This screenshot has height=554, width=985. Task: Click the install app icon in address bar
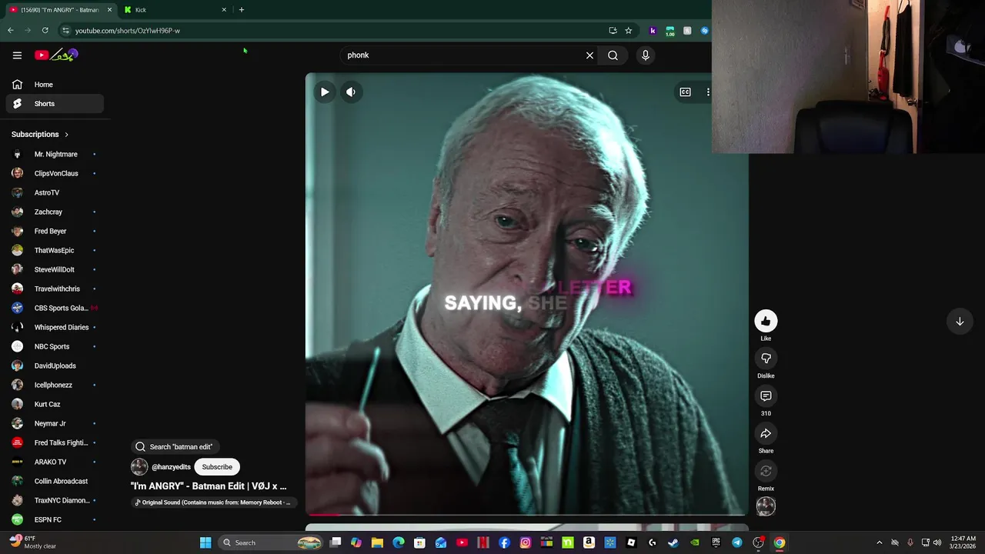[613, 31]
